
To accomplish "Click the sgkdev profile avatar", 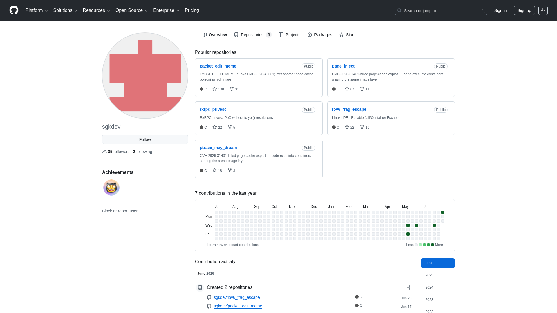I will tap(145, 76).
